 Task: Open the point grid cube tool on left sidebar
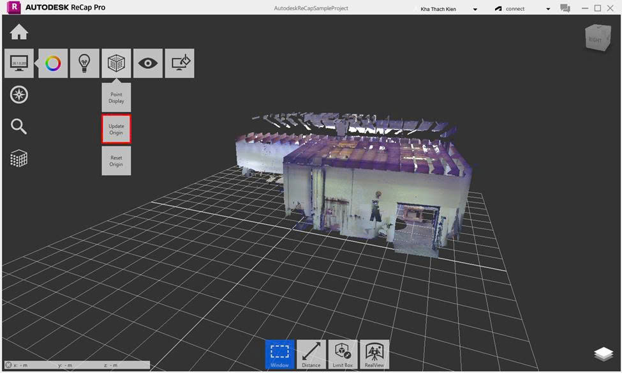coord(19,158)
